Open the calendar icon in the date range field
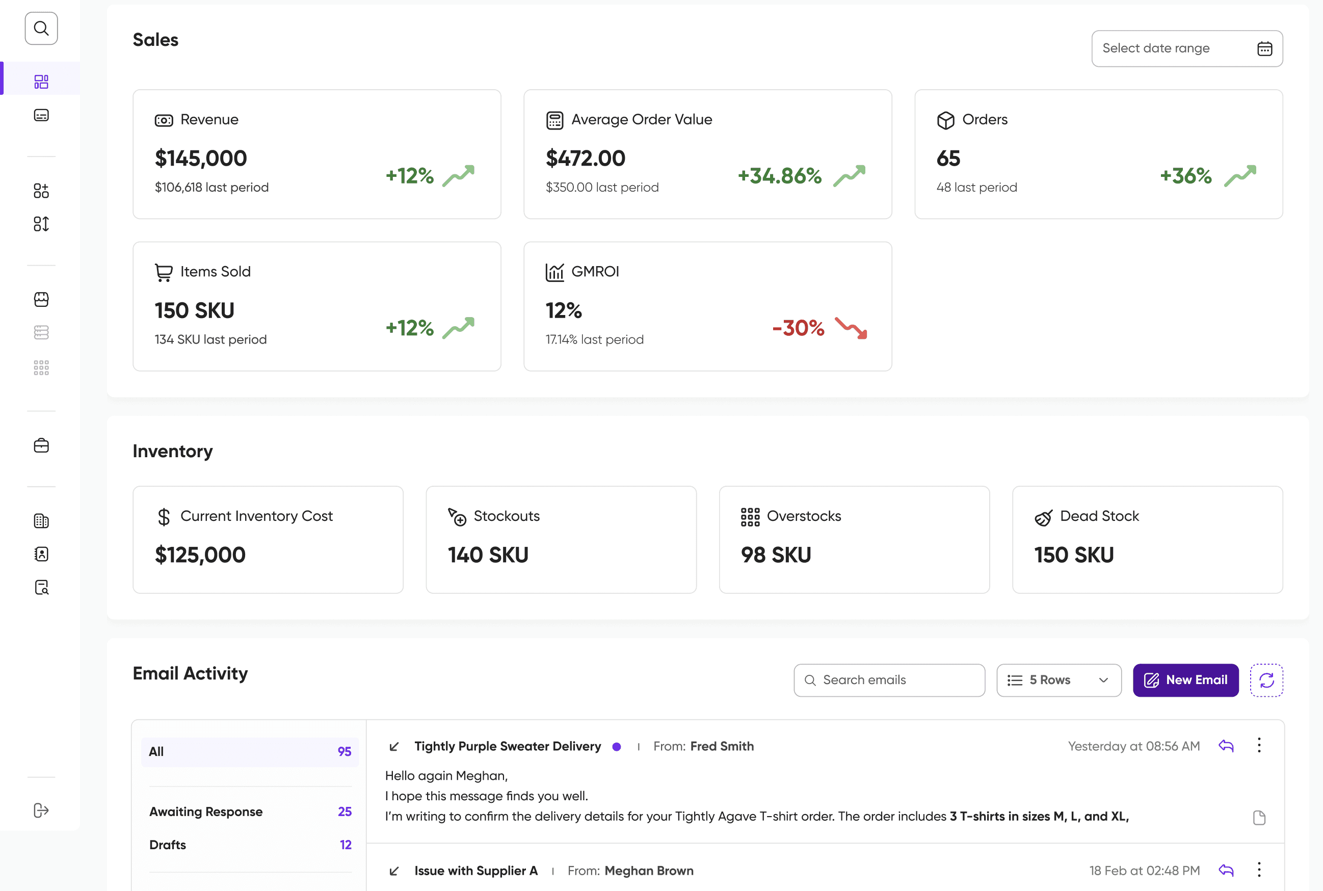Image resolution: width=1323 pixels, height=891 pixels. [x=1264, y=49]
